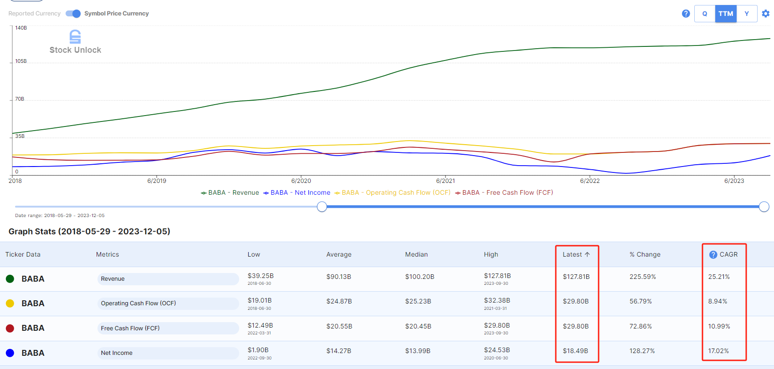Click BABA ticker in Revenue row
The height and width of the screenshot is (369, 774).
tap(33, 279)
